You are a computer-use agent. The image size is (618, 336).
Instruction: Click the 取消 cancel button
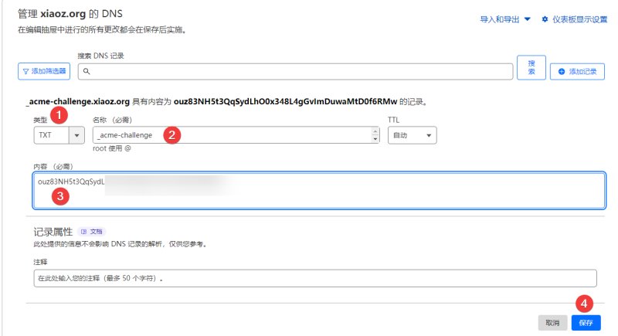tap(552, 323)
